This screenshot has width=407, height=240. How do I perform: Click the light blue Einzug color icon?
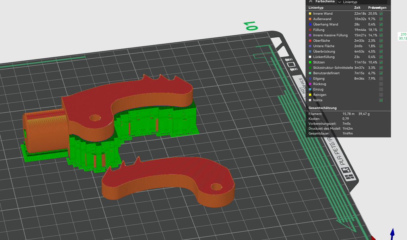click(x=310, y=89)
